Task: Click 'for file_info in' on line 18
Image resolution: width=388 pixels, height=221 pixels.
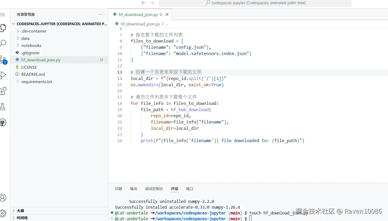Action: click(151, 103)
